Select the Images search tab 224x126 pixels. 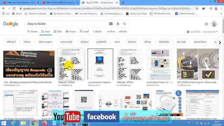(x=45, y=31)
